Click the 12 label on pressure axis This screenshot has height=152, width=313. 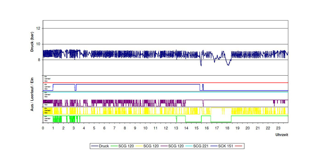(39, 28)
